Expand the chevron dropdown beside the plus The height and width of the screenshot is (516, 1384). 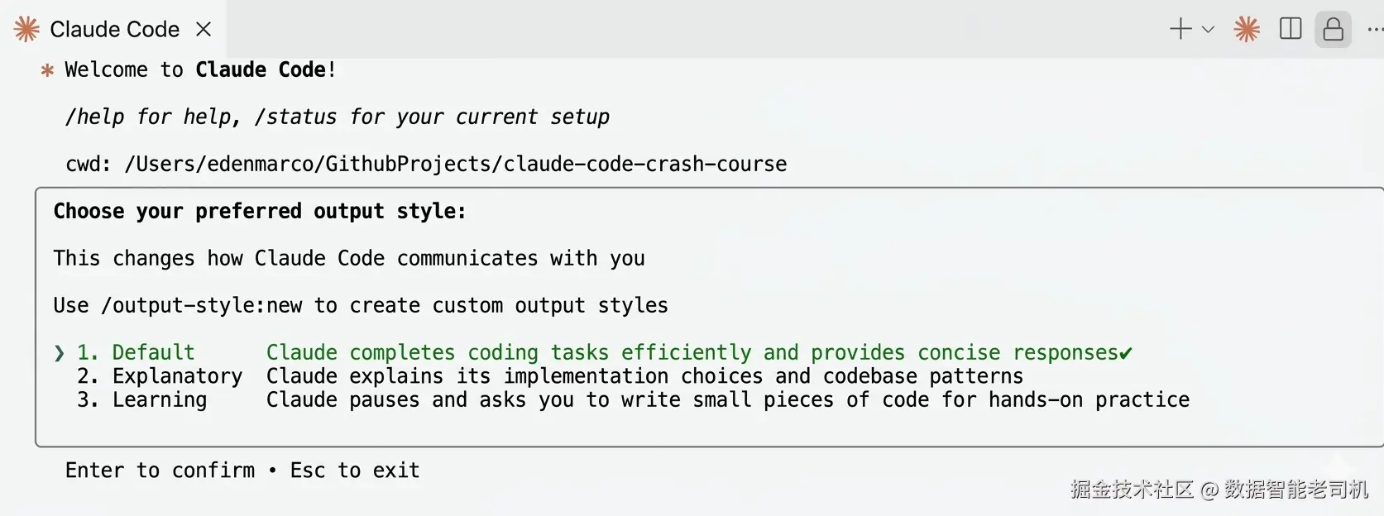coord(1208,30)
